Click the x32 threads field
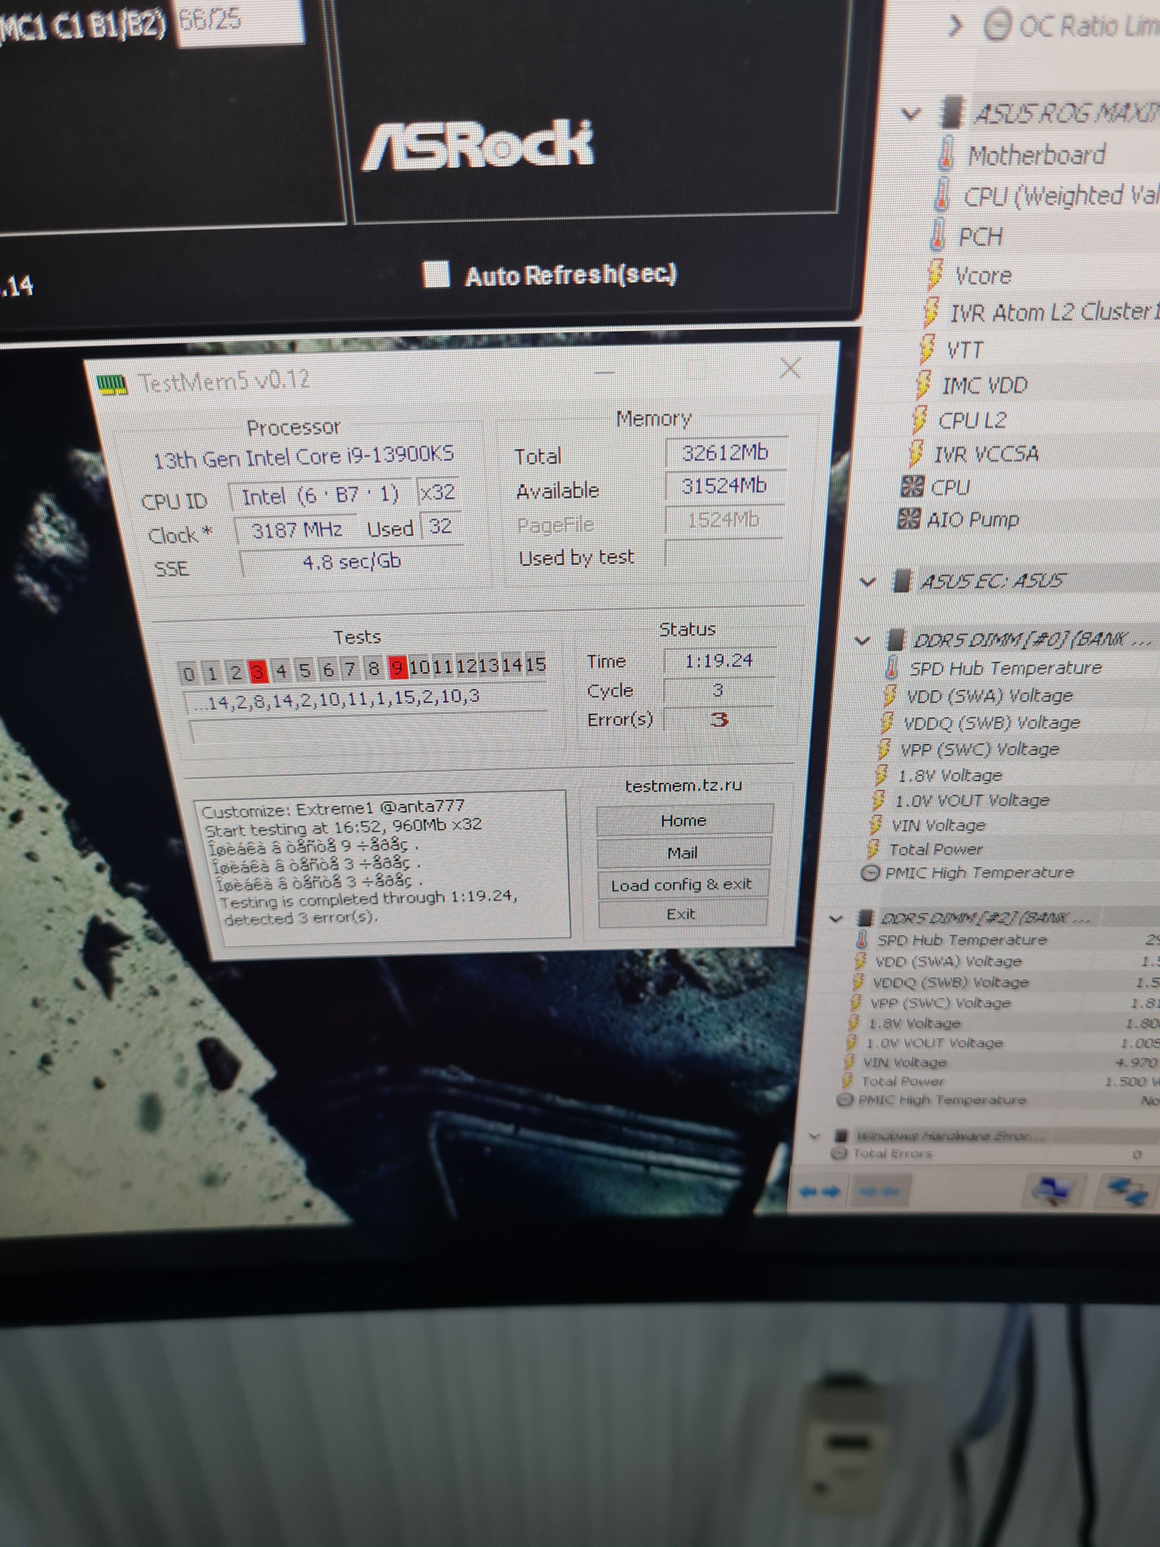Viewport: 1160px width, 1547px height. (438, 492)
